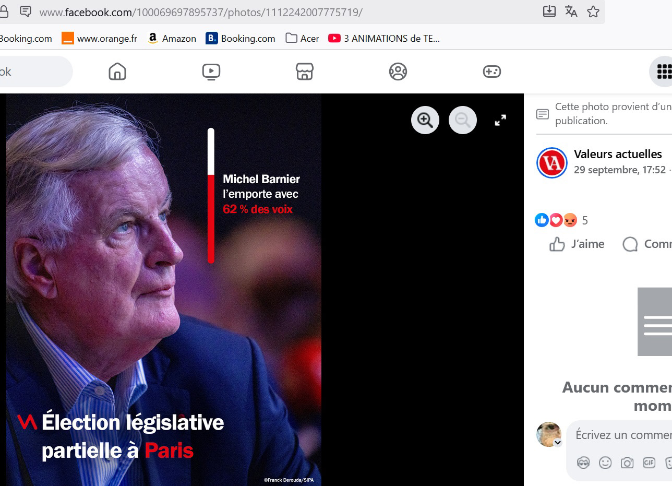
Task: Add a GIF to the comment
Action: (649, 463)
